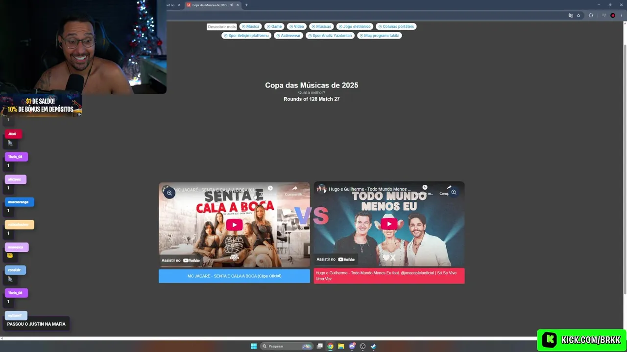
Task: Select the 'Música' suggestion chip
Action: pos(250,26)
